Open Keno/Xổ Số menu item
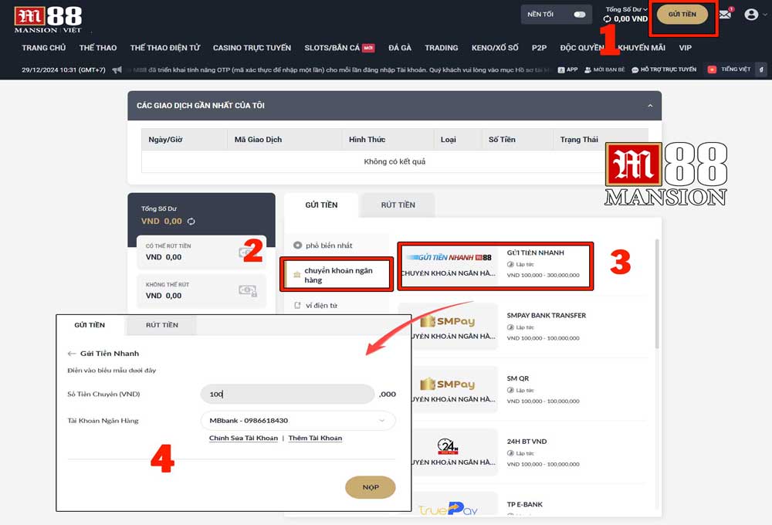772x525 pixels. tap(495, 48)
